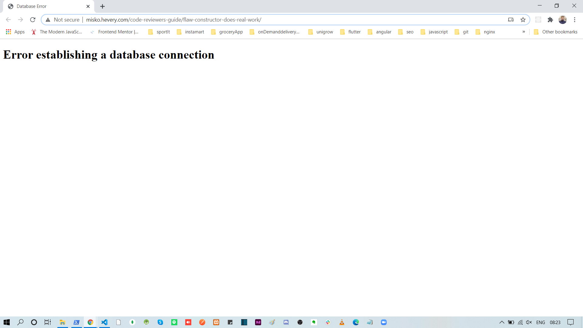
Task: Open a new tab with the plus button
Action: pyautogui.click(x=102, y=6)
